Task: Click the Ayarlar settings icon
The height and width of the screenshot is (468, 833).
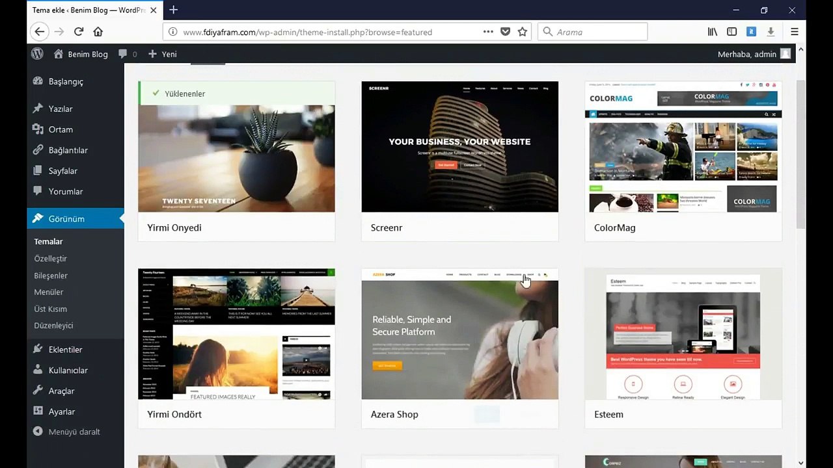Action: tap(38, 412)
